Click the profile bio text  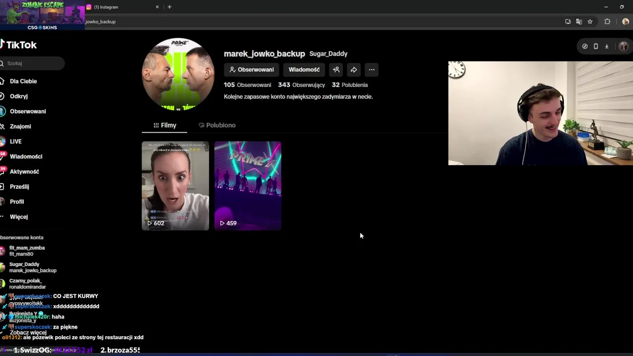(x=298, y=97)
